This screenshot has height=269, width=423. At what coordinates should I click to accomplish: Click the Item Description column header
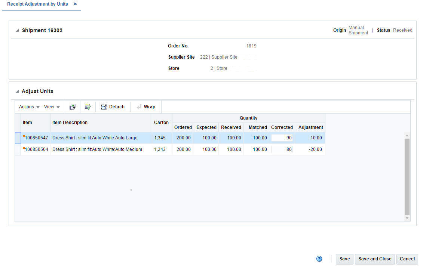70,123
